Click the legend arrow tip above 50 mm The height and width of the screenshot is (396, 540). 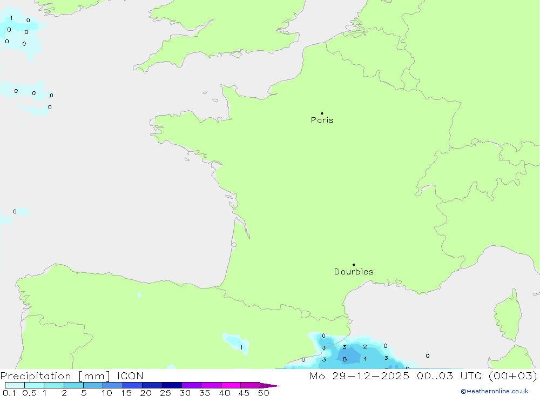pyautogui.click(x=269, y=386)
